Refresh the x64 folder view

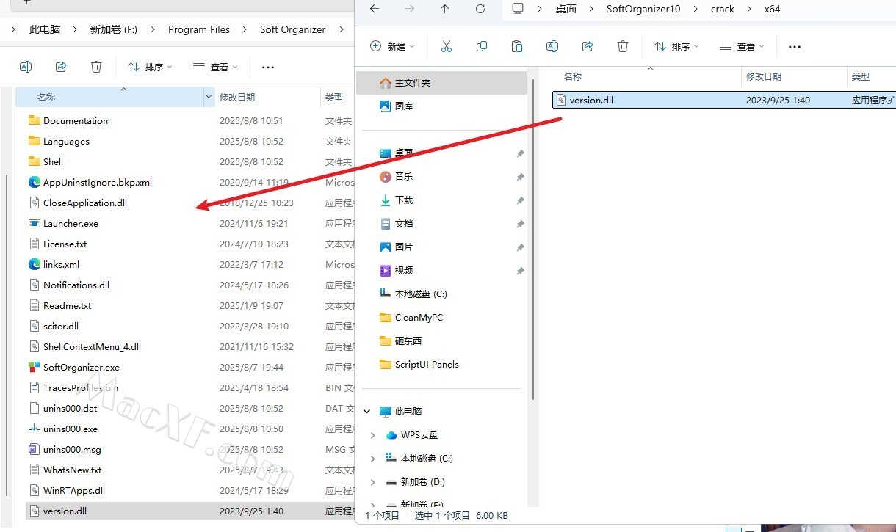coord(480,9)
